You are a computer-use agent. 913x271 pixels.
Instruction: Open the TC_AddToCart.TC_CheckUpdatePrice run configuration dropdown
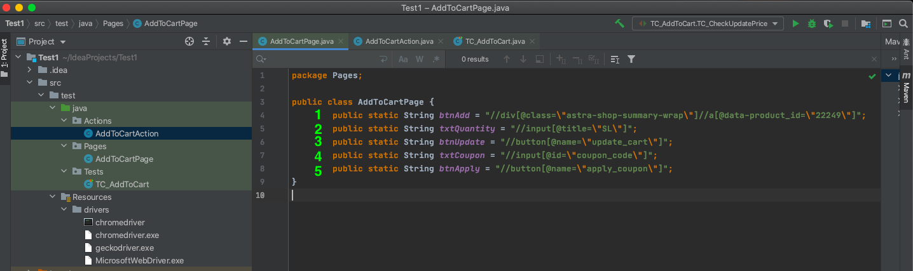pos(708,23)
